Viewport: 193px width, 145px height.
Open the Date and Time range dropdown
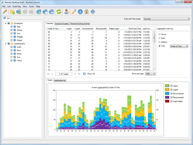pyautogui.click(x=166, y=19)
